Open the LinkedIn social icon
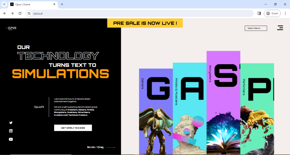This screenshot has width=290, height=155. [x=11, y=131]
